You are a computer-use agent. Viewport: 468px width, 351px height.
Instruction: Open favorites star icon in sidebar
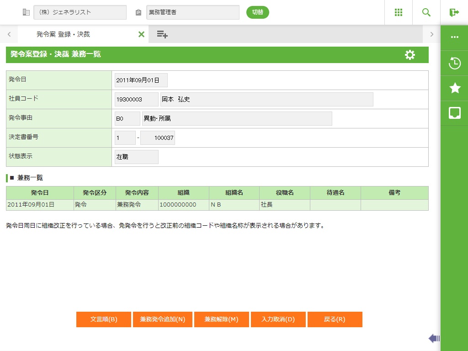pos(454,88)
